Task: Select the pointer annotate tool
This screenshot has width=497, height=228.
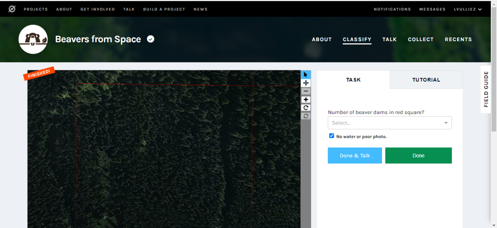Action: coord(306,75)
